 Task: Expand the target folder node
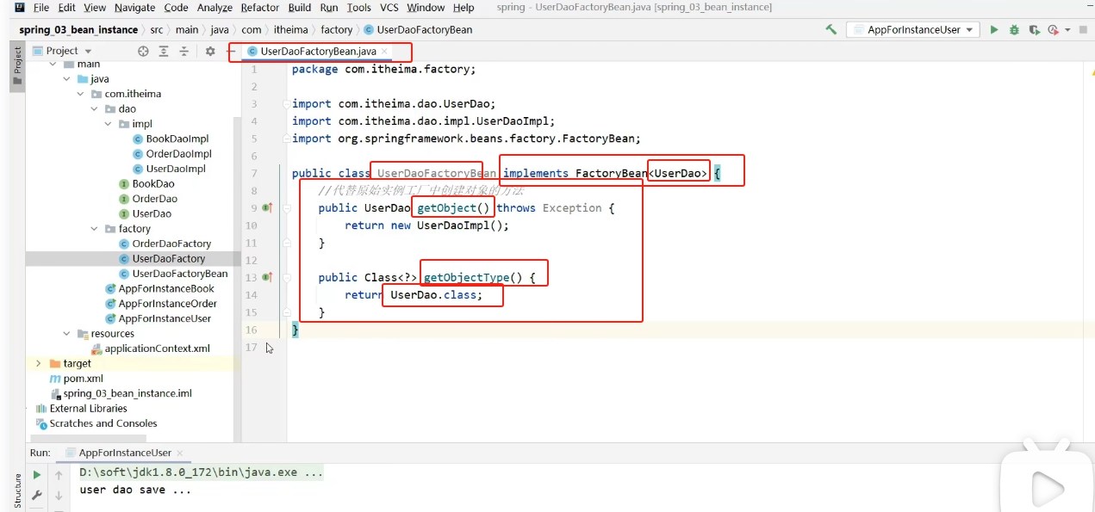[39, 363]
